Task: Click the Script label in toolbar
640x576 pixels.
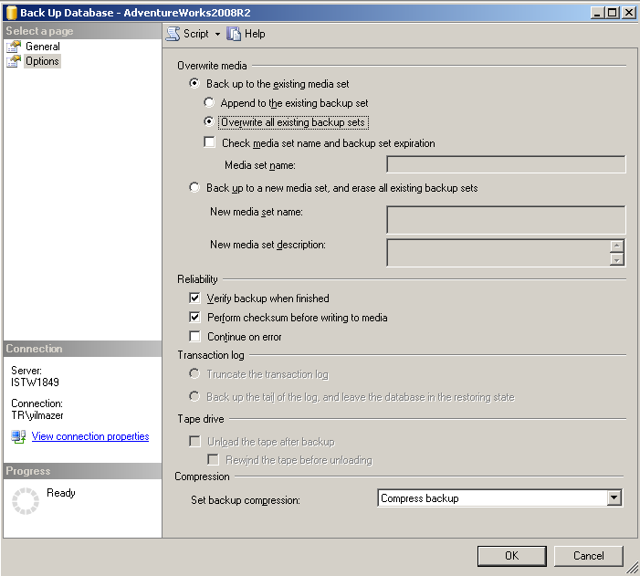Action: 196,34
